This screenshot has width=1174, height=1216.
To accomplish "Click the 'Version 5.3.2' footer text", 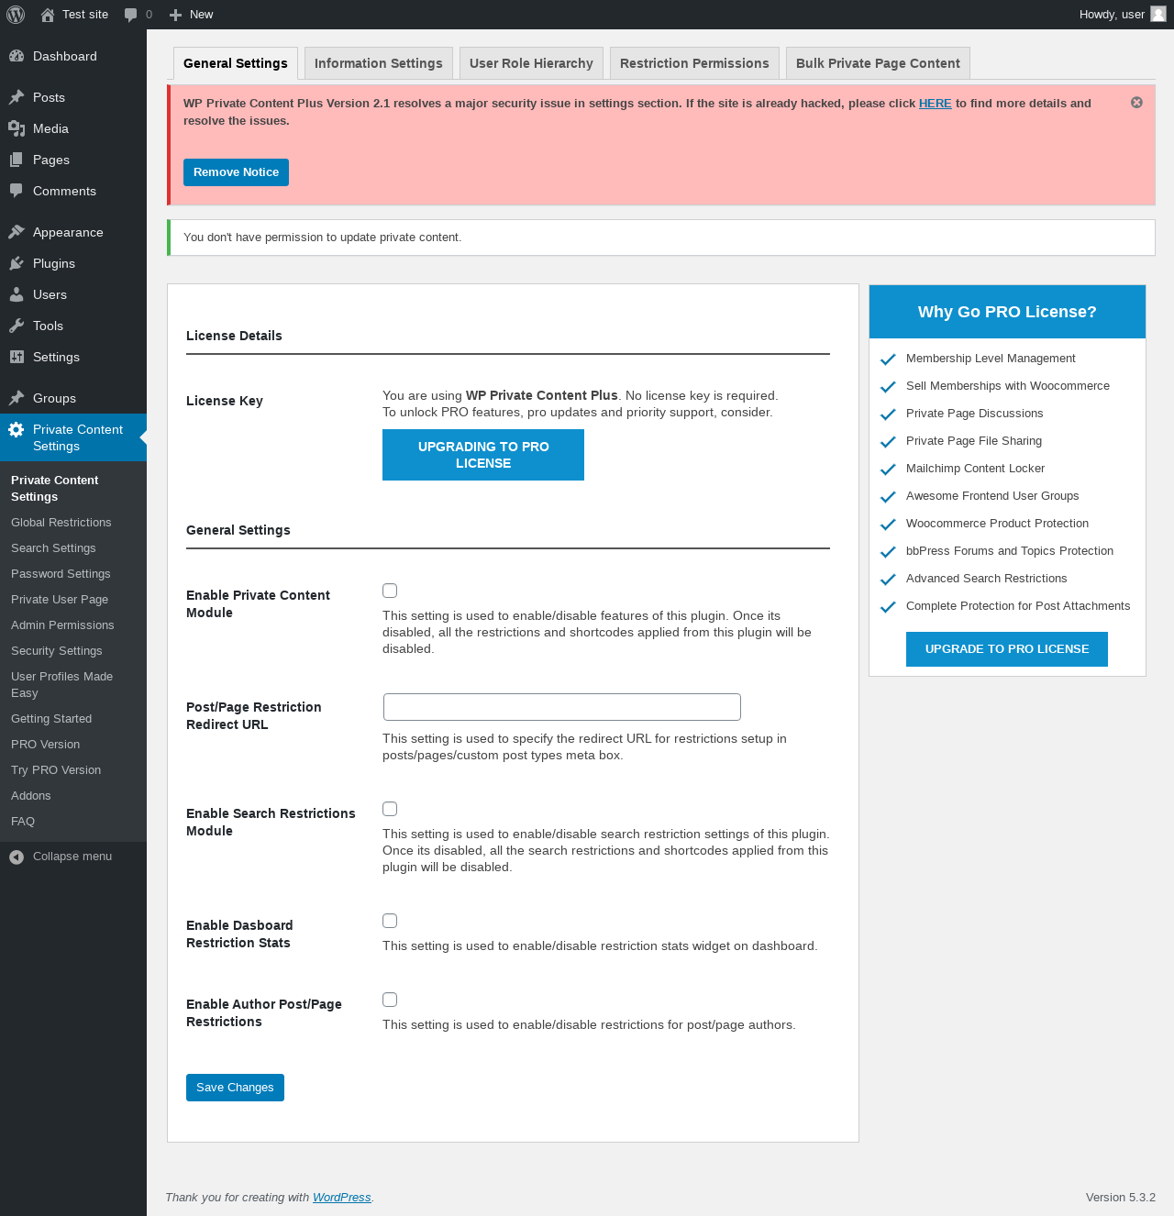I will click(1121, 1198).
